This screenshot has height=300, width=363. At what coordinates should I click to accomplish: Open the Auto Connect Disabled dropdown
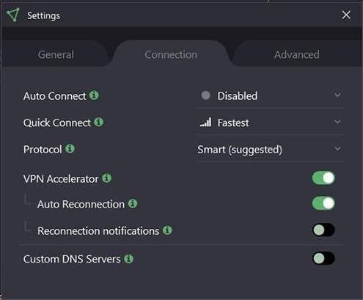point(271,96)
